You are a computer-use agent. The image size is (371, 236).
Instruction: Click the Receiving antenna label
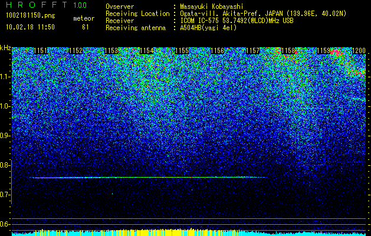pos(136,28)
